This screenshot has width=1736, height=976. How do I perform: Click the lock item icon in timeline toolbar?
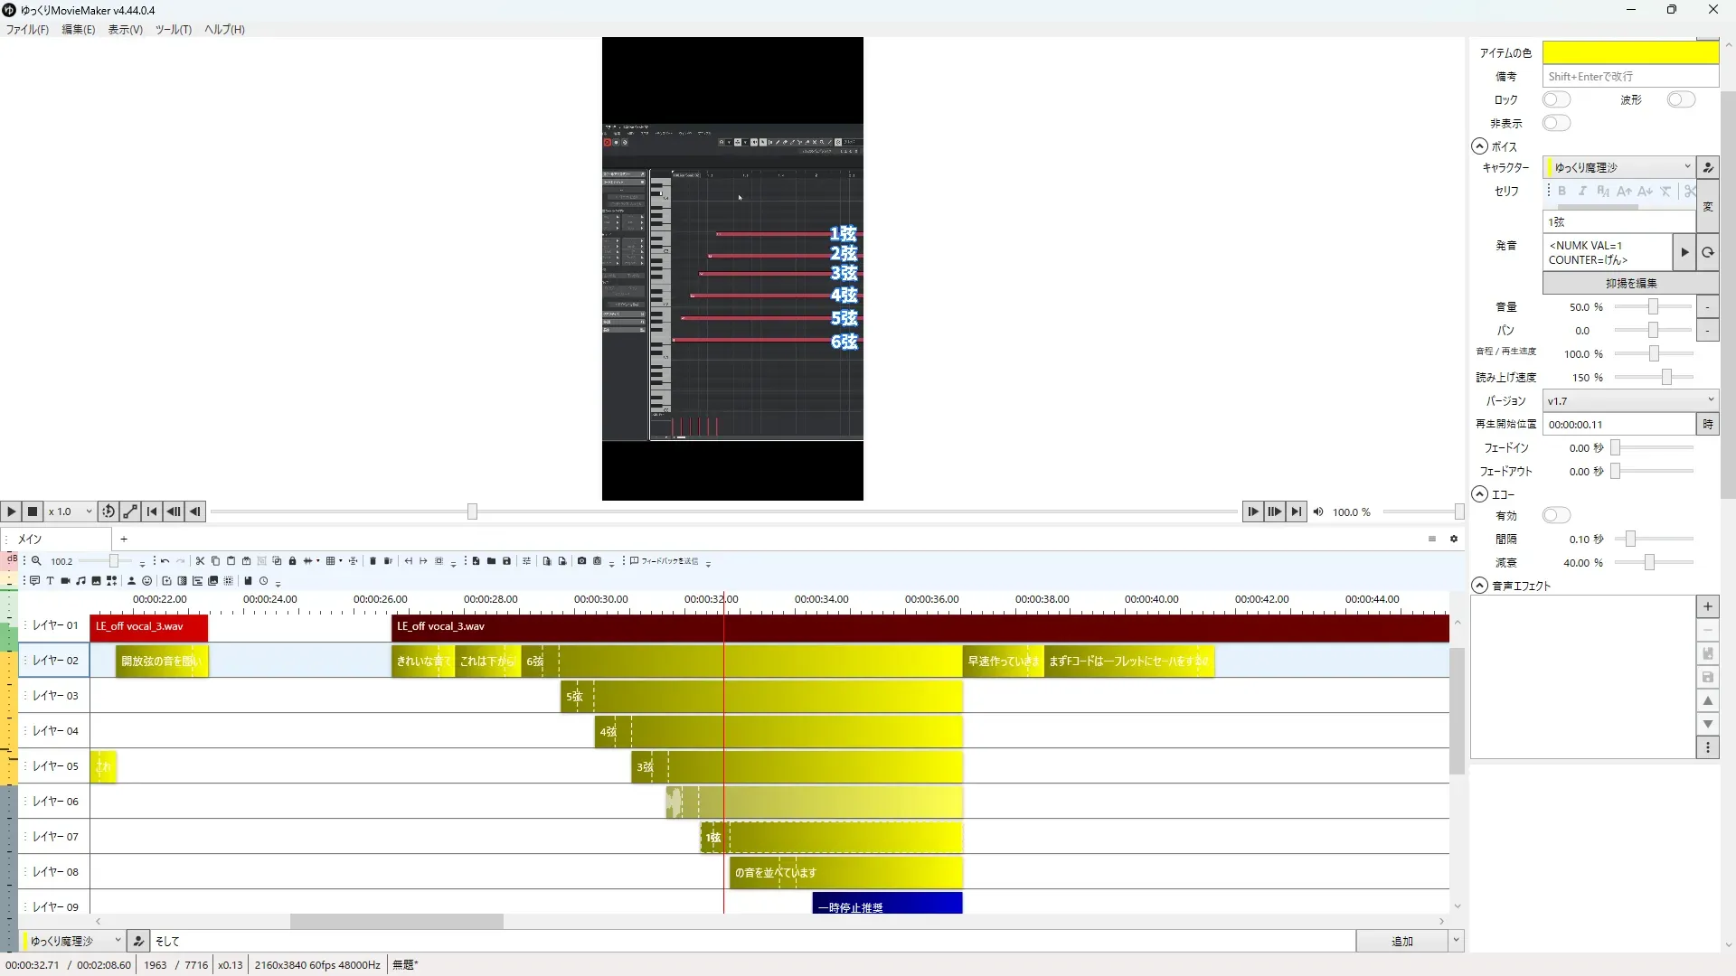pos(292,561)
